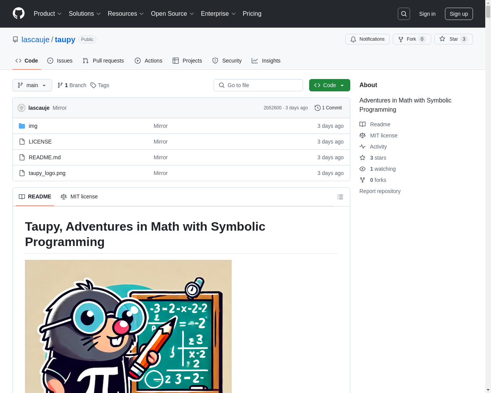Click the Report repository link
The width and height of the screenshot is (491, 393).
(380, 191)
